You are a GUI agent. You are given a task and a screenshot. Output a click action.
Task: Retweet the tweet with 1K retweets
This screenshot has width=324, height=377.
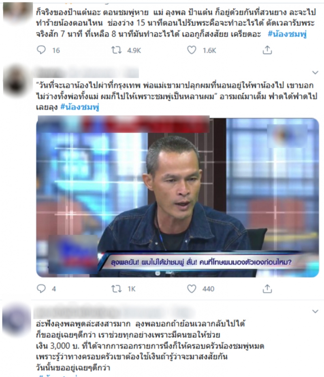click(x=116, y=289)
